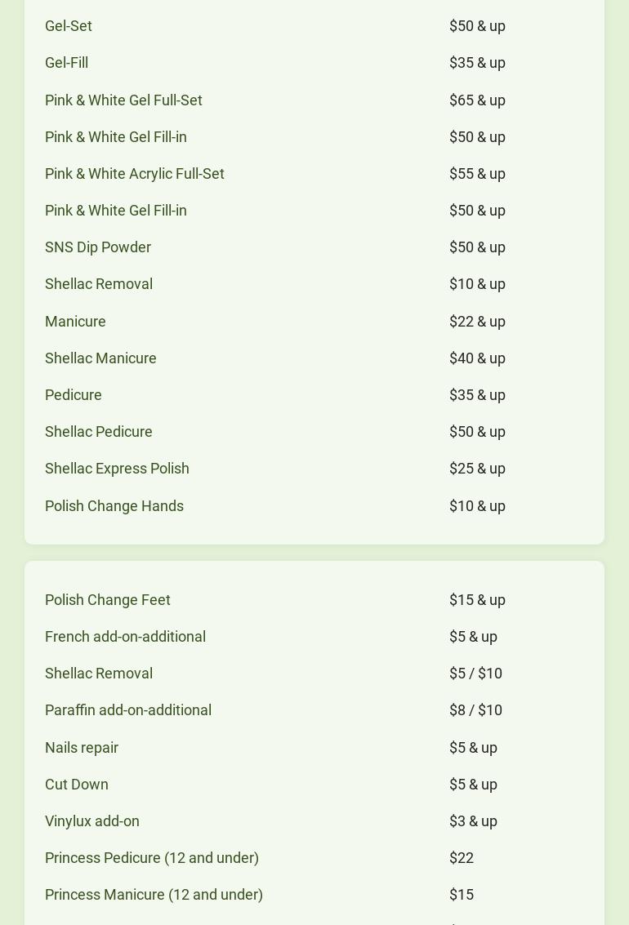
Task: Click the $65 & up price
Action: 477,100
